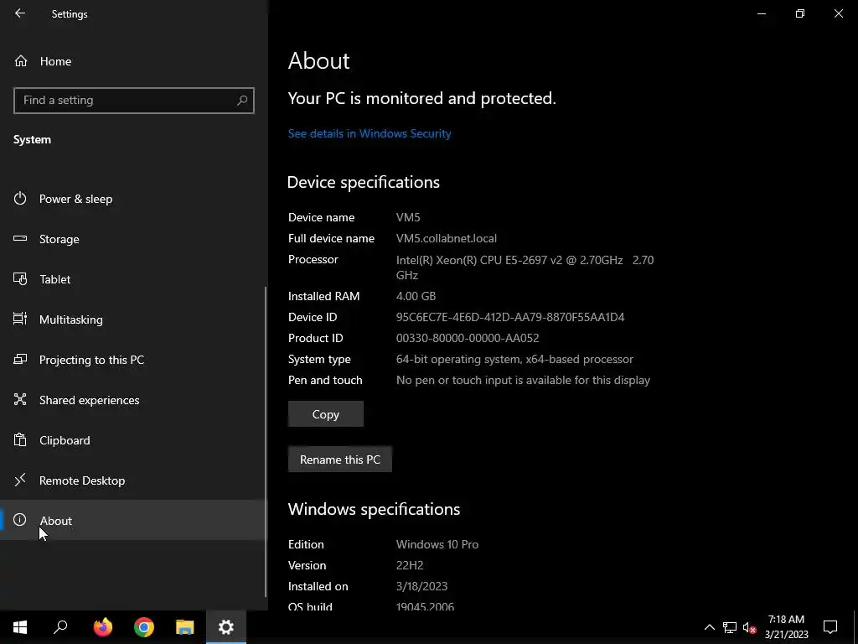Click the Intel Xeon processor text
The image size is (858, 644).
pos(525,267)
